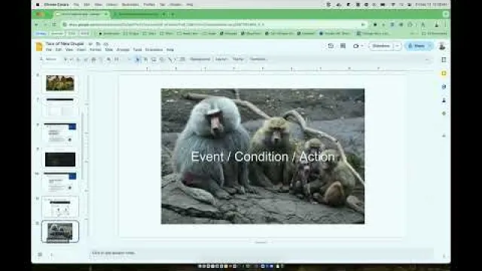The width and height of the screenshot is (482, 271).
Task: Open the Insert menu
Action: [81, 50]
